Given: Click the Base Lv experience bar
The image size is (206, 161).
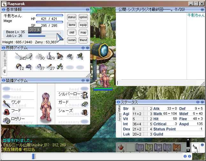Looking at the screenshot, I should (44, 32).
